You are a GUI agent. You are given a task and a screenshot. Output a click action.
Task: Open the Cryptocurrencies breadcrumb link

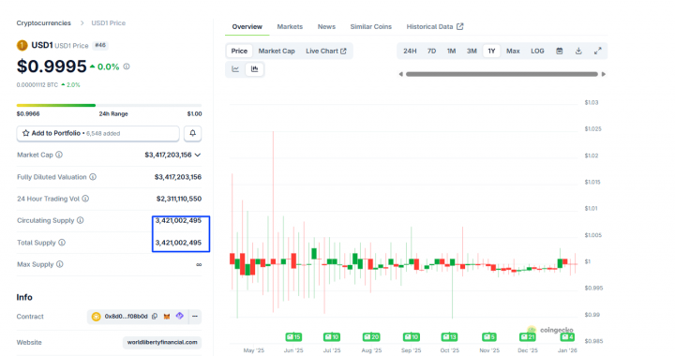click(43, 23)
